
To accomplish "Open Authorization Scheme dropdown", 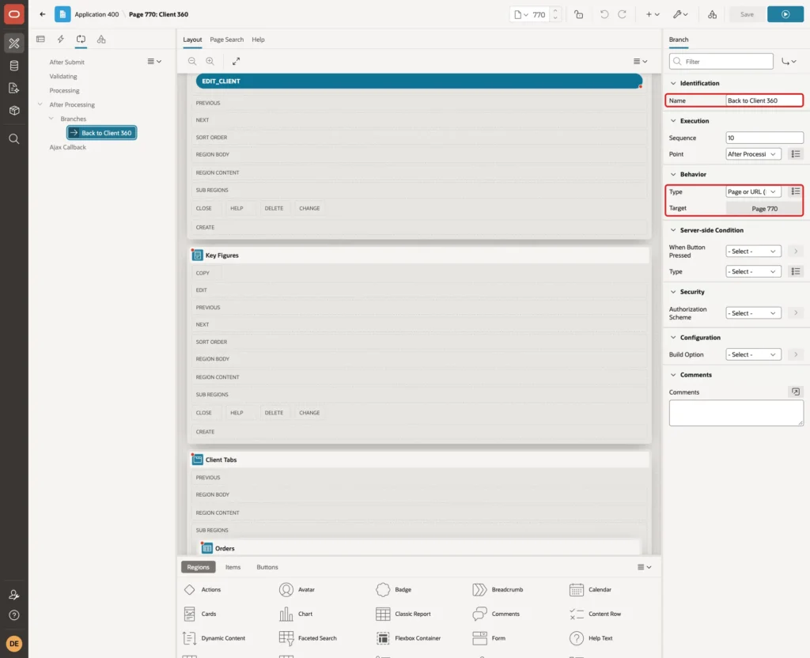I will (753, 313).
